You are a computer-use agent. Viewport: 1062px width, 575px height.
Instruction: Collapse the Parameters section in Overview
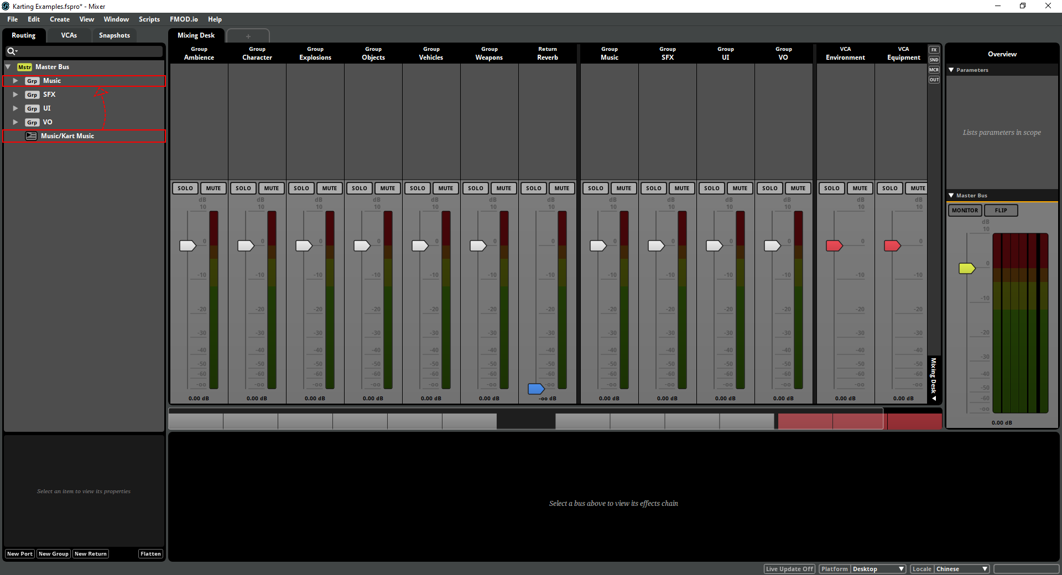tap(951, 70)
